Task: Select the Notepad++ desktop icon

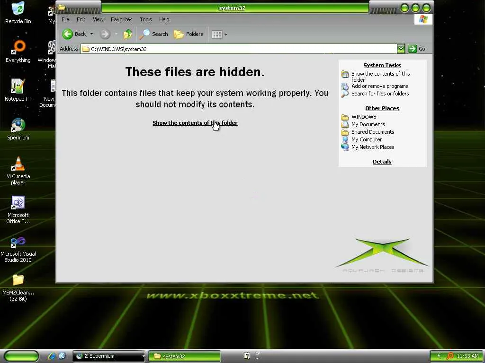Action: 18,90
